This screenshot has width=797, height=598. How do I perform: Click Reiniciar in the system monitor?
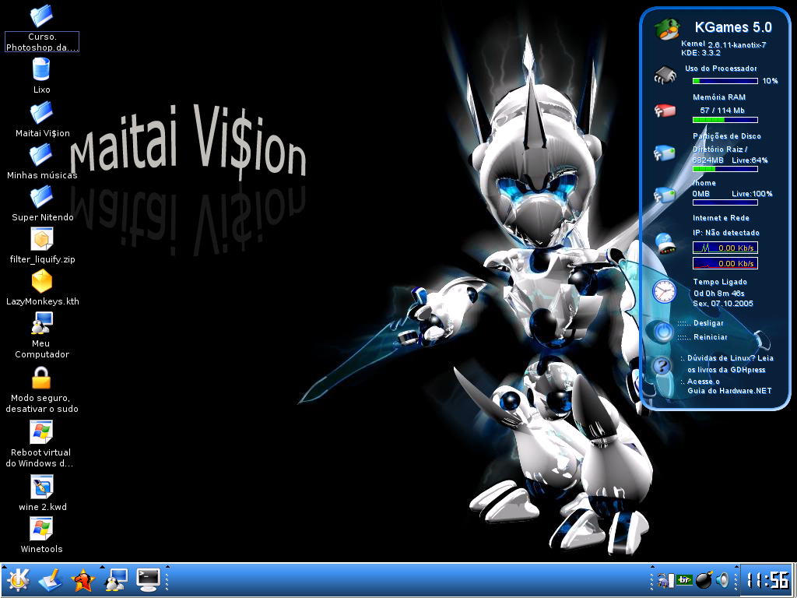click(x=710, y=337)
